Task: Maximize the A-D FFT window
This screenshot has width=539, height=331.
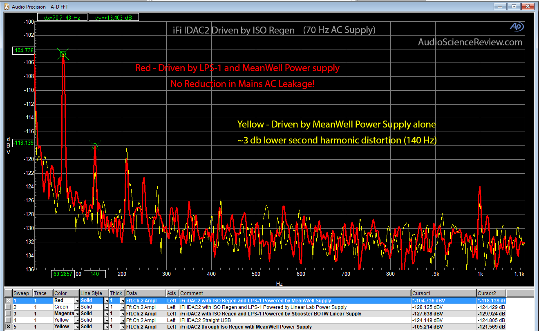Action: point(513,7)
